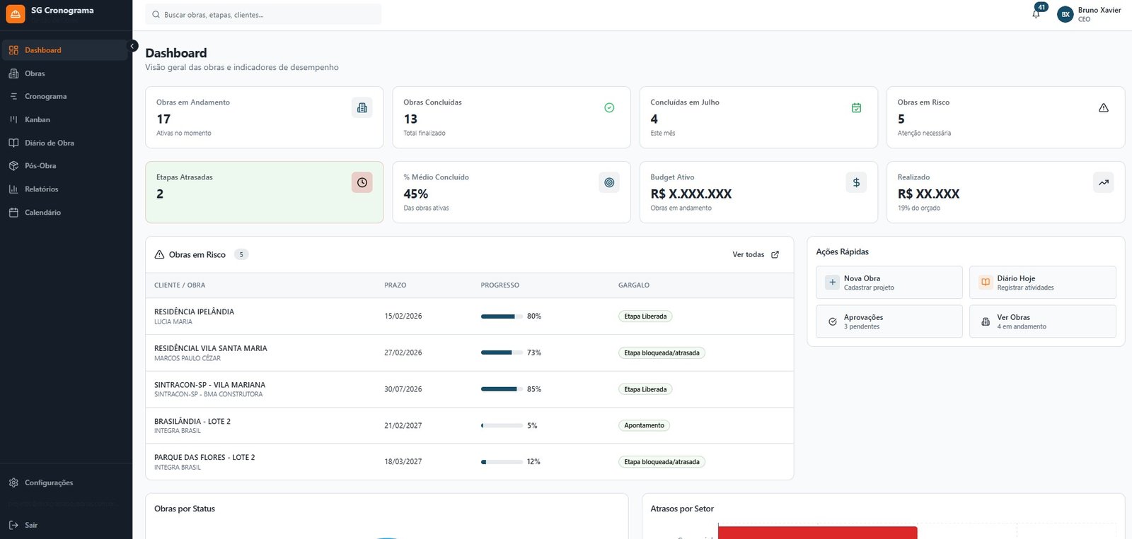The image size is (1132, 539).
Task: Click Etapa Liberada tag on Residência Ipelândia row
Action: [x=645, y=316]
